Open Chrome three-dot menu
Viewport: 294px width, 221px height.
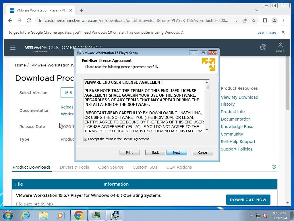(x=284, y=20)
